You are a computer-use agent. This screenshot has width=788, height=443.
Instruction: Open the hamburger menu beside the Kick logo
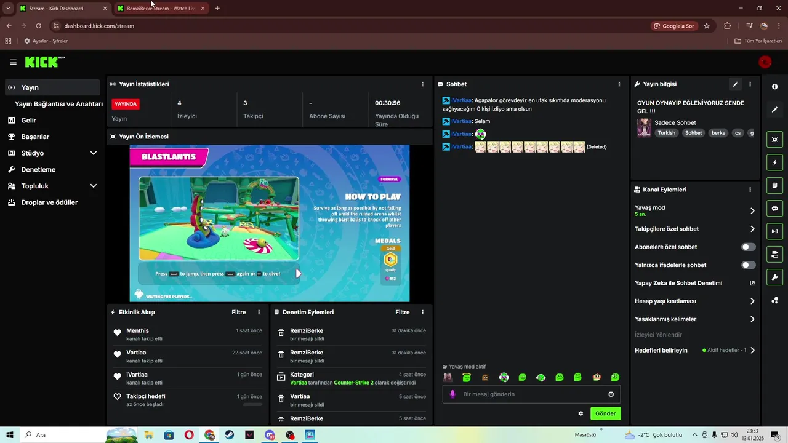(x=13, y=62)
